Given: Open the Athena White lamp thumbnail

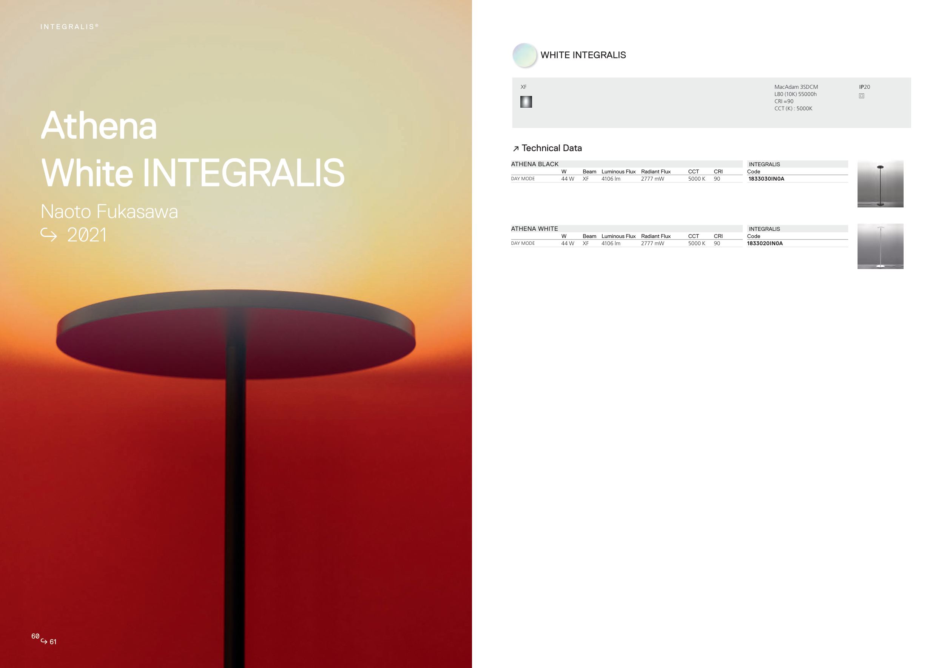Looking at the screenshot, I should [880, 246].
